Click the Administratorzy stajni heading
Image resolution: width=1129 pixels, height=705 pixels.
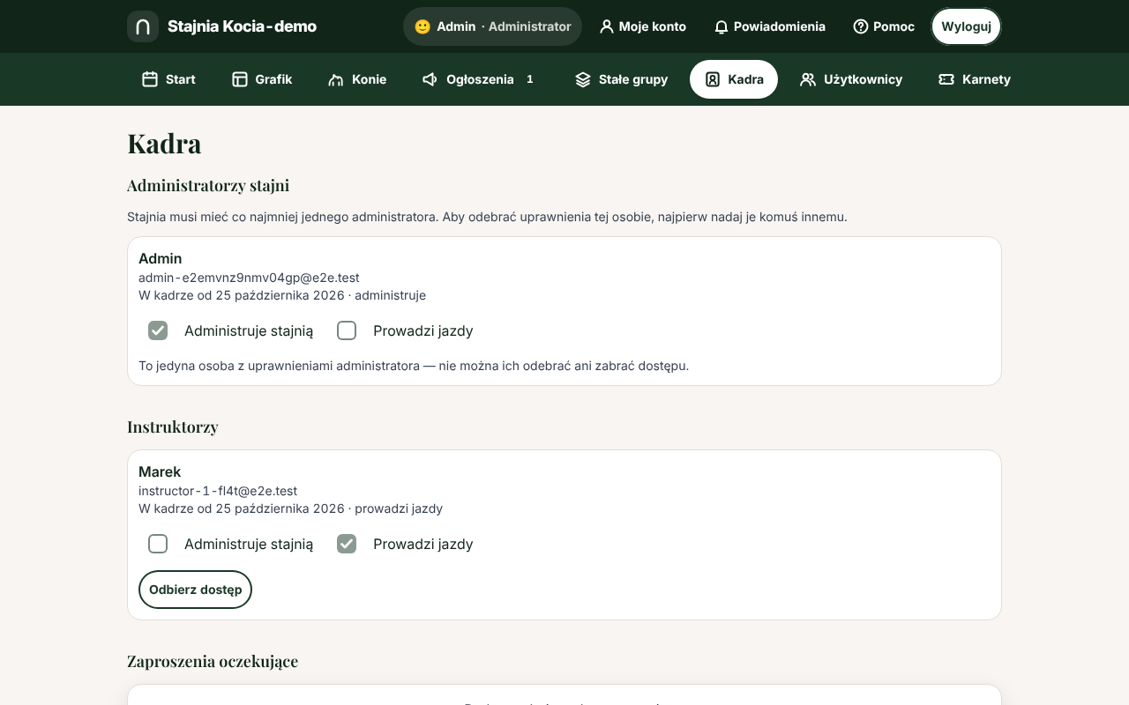coord(208,185)
